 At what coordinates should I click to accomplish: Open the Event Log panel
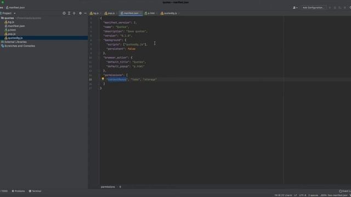pos(345,191)
